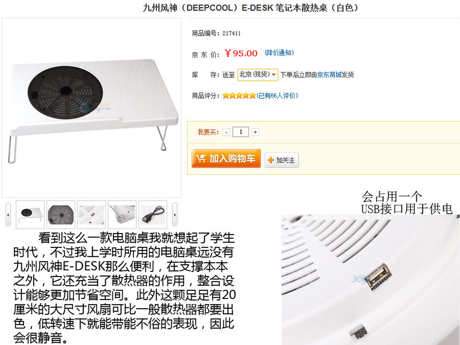This screenshot has width=460, height=345.
Task: Open the 降价通知 price-drop notice link
Action: [279, 53]
